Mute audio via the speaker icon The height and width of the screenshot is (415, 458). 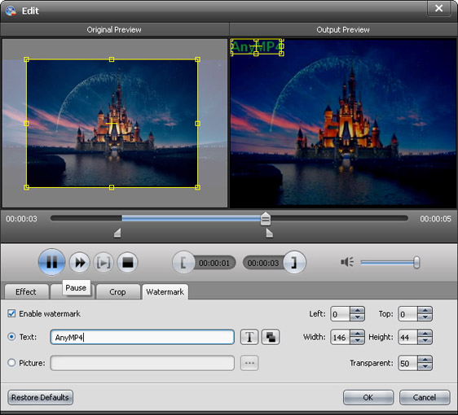click(347, 262)
